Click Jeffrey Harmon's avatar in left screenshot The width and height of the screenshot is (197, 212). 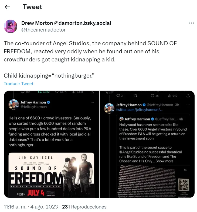point(13,104)
